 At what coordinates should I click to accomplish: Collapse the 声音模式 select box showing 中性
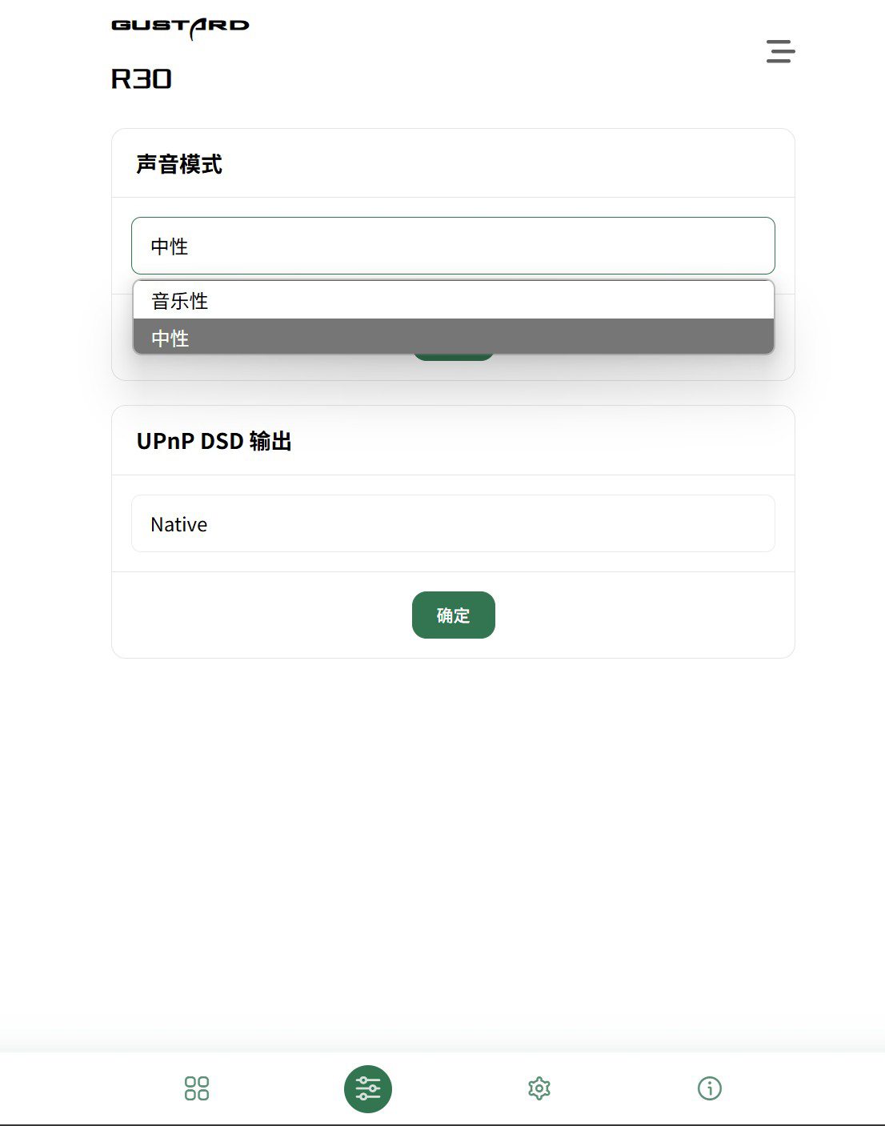[x=453, y=246]
